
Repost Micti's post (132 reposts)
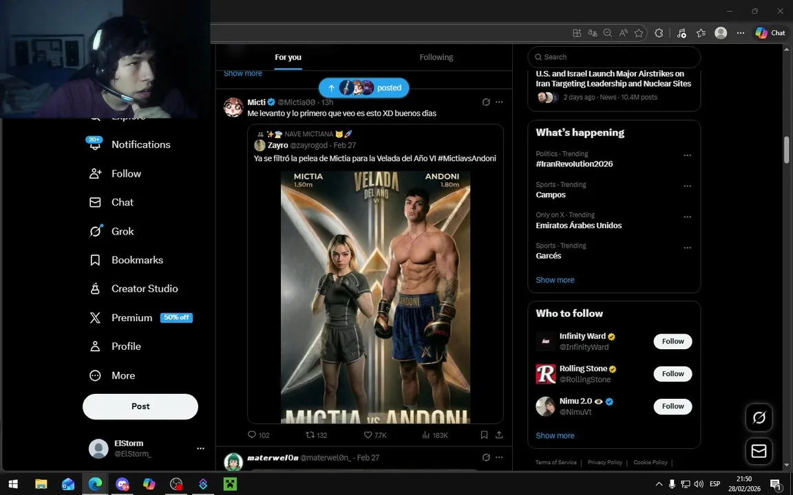317,435
